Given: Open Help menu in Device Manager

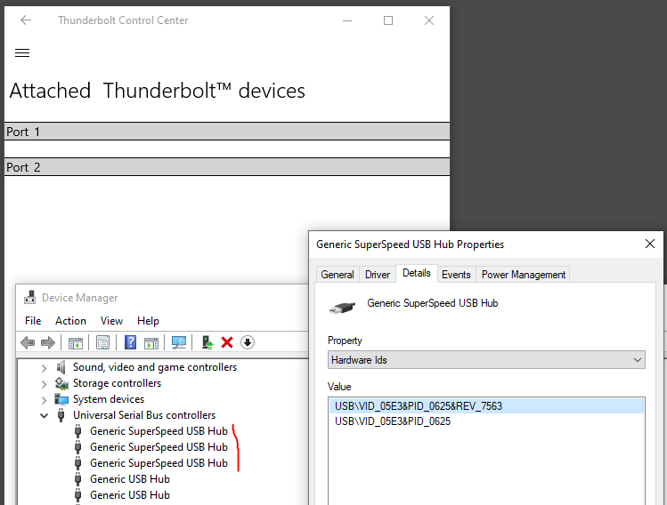Looking at the screenshot, I should [x=148, y=321].
